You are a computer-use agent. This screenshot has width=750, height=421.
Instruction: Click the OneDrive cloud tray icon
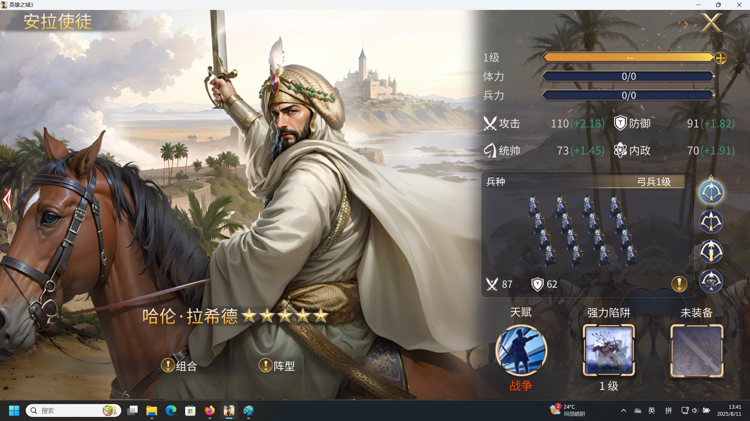pyautogui.click(x=637, y=410)
